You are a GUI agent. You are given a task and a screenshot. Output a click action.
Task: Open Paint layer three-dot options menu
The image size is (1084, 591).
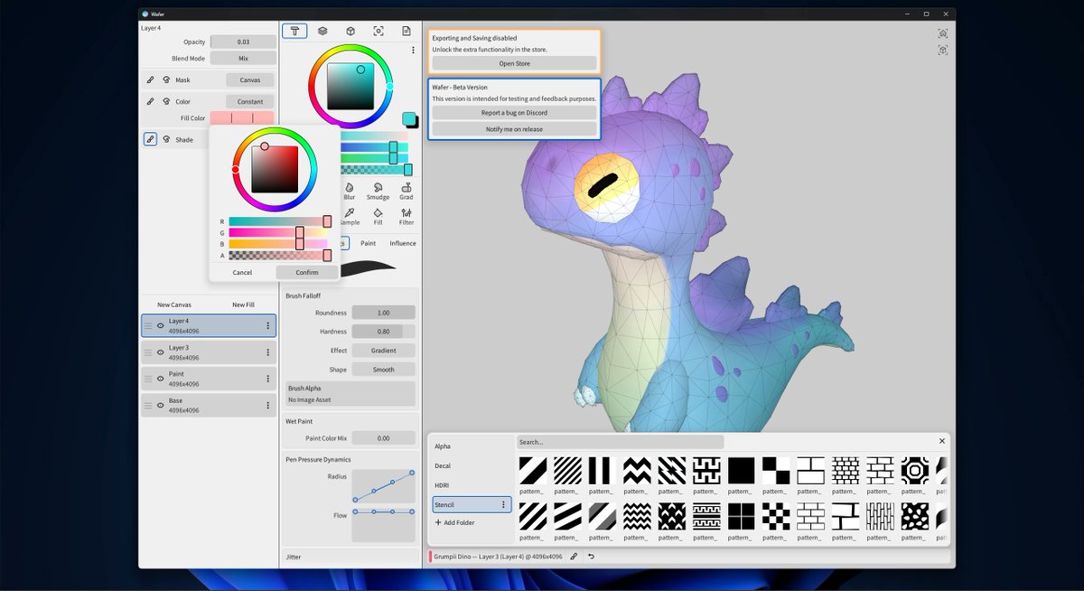point(267,379)
